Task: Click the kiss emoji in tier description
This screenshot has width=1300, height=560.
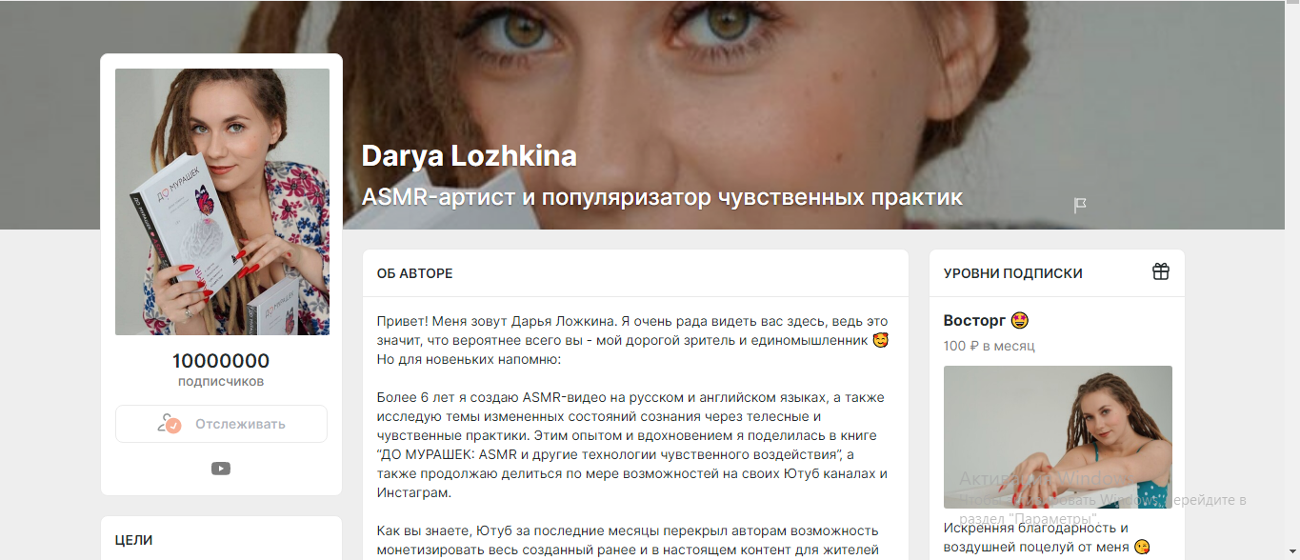Action: [1142, 547]
